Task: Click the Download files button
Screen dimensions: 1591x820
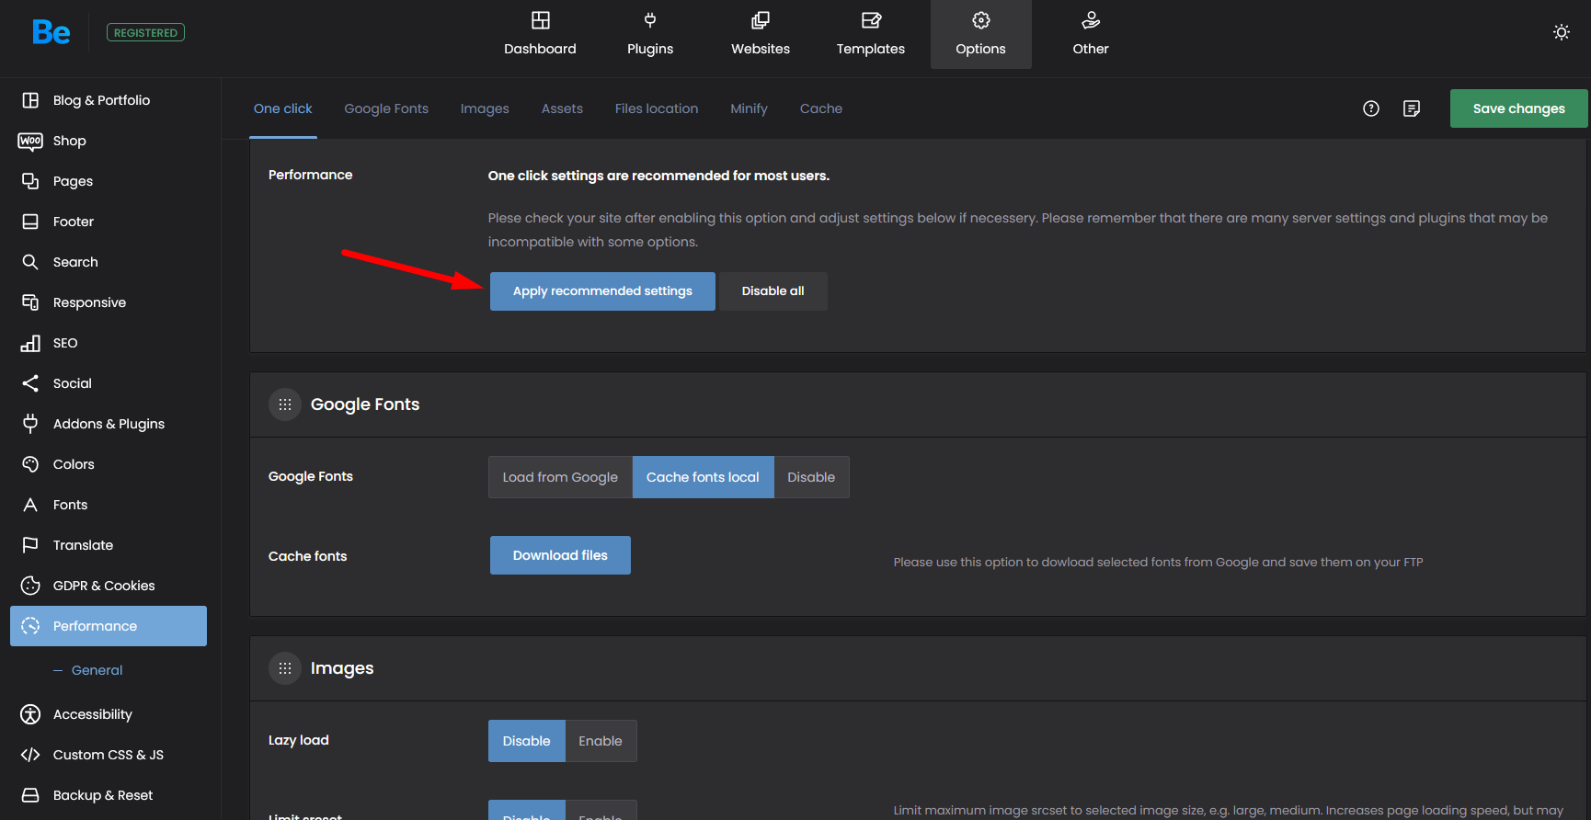Action: coord(560,555)
